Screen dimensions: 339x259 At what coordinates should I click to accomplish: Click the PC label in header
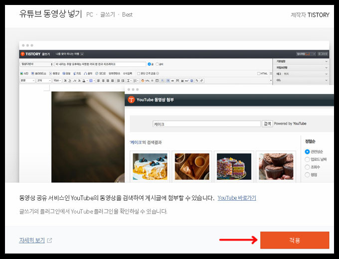click(90, 14)
